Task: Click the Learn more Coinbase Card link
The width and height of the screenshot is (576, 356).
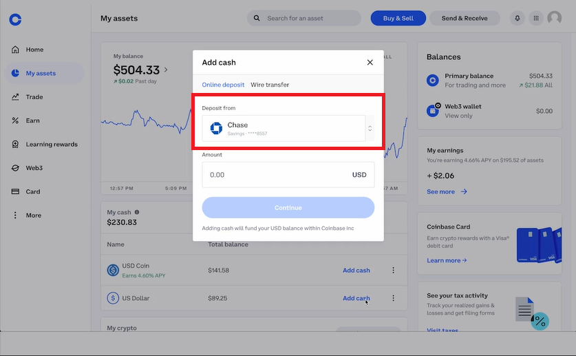Action: [447, 260]
